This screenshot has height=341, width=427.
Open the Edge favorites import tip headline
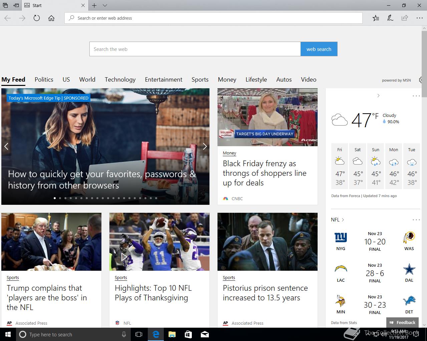click(x=102, y=179)
